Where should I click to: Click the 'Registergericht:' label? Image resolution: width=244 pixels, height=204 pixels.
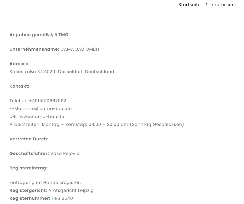point(28,191)
